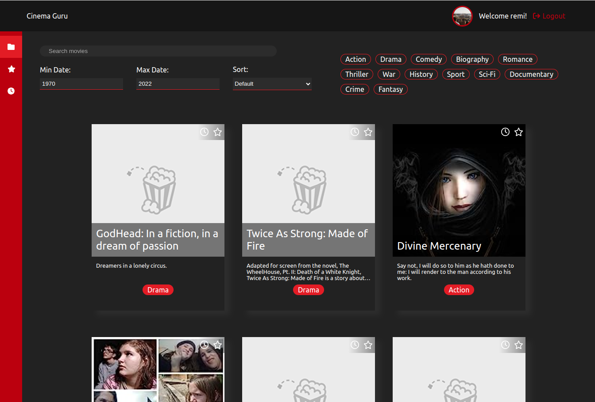Click the Search movies field
This screenshot has width=595, height=402.
(158, 51)
